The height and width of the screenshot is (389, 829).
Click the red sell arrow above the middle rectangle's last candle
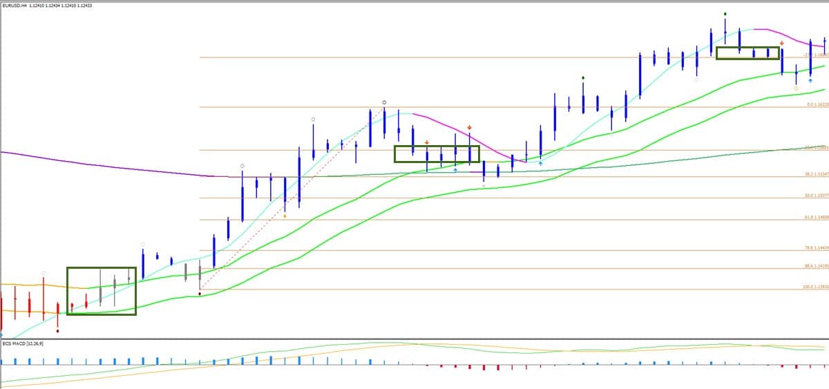(x=470, y=127)
